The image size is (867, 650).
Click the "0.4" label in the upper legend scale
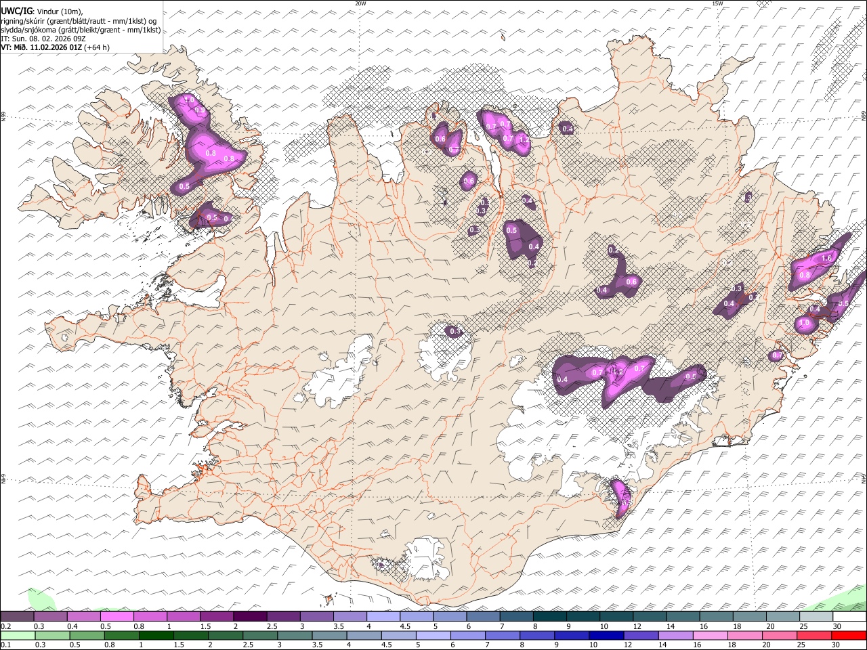coord(72,626)
